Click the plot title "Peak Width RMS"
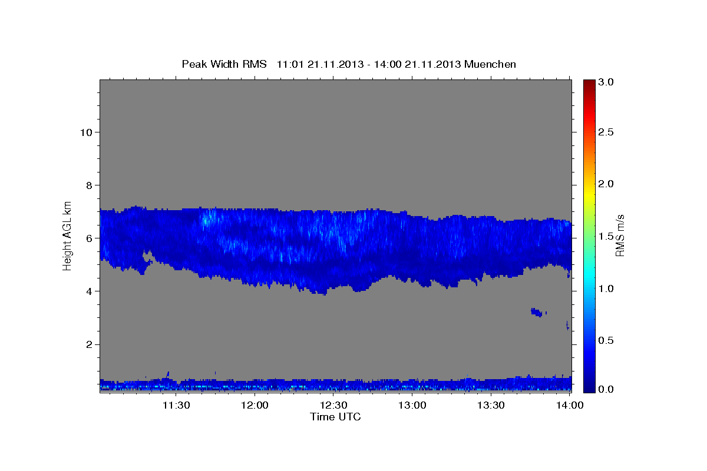The image size is (707, 471). coord(224,64)
